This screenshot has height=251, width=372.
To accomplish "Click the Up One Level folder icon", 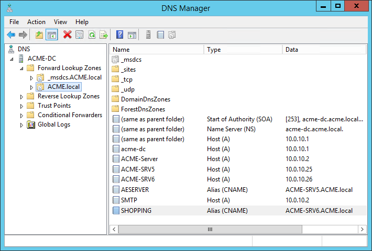I will click(x=39, y=35).
